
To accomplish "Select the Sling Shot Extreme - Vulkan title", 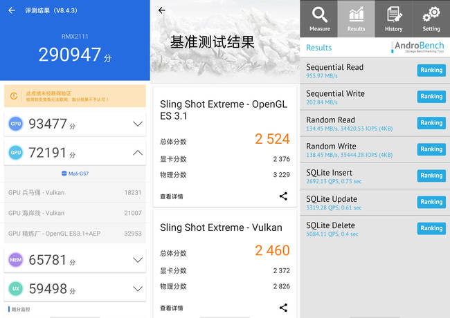I will [221, 227].
